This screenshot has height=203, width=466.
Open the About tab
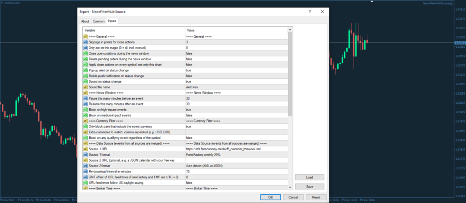pyautogui.click(x=85, y=21)
